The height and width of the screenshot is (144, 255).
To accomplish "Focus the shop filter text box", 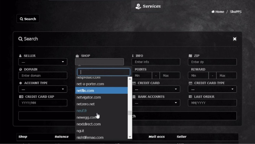I will pos(104,72).
